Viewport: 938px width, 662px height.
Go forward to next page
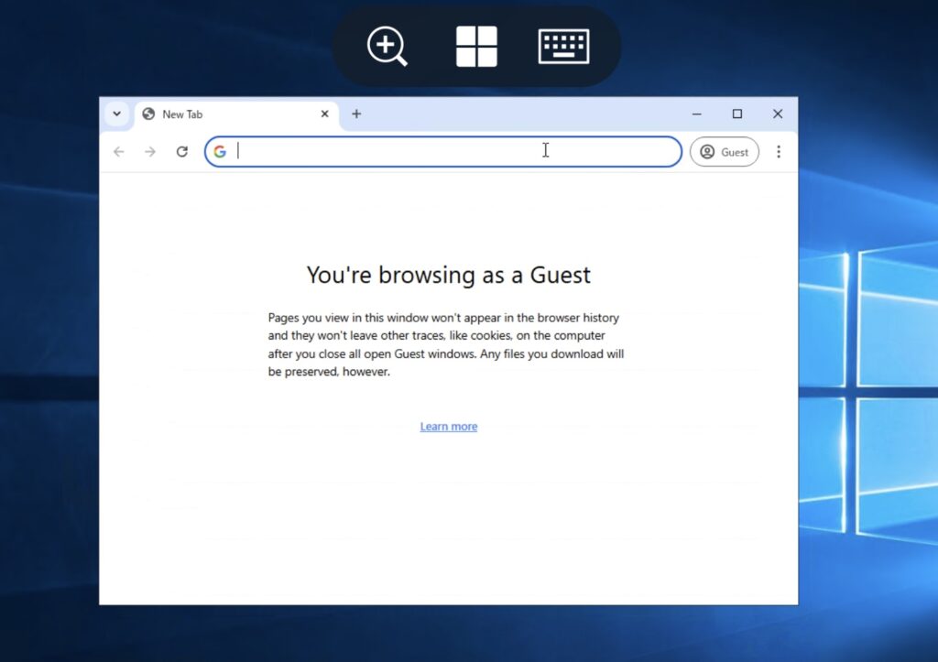[150, 152]
